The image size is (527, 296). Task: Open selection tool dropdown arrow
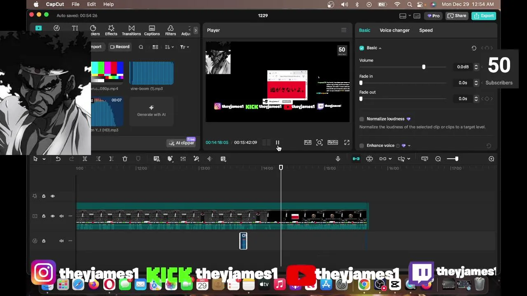(44, 159)
